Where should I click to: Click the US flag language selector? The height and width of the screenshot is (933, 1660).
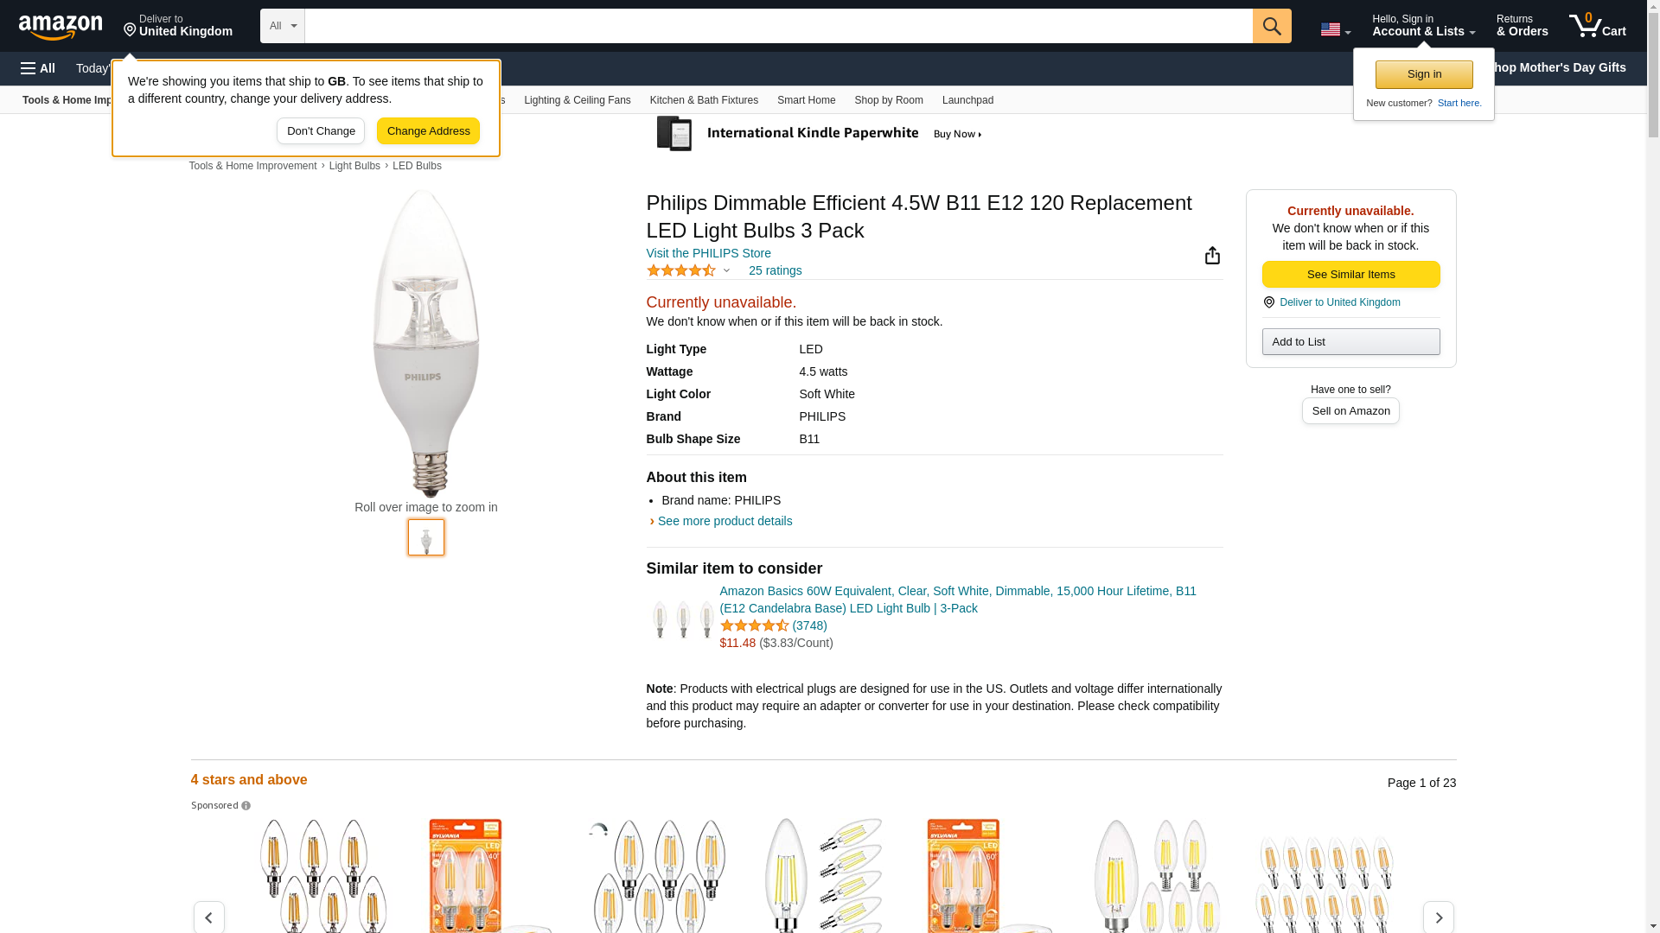click(x=1335, y=29)
